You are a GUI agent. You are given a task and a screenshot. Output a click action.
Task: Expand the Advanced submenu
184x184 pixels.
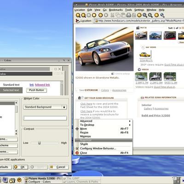(x=103, y=121)
